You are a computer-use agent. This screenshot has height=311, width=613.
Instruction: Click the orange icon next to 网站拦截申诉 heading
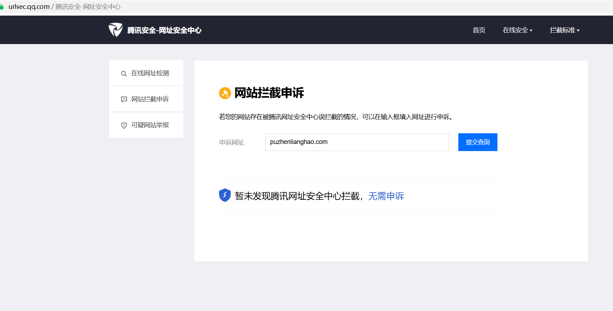point(225,93)
